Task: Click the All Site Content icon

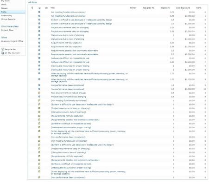Action: [x=2, y=53]
